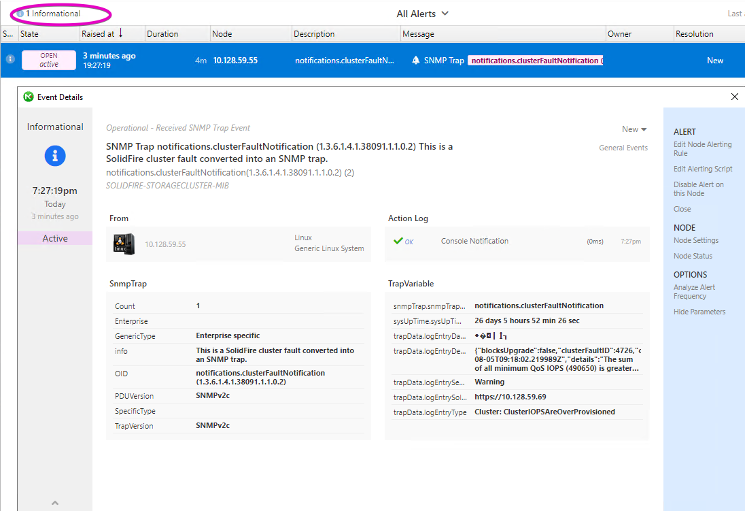Click SOLIDFIRE-STORAGECLUSTER-MIB text
745x511 pixels.
coord(167,185)
